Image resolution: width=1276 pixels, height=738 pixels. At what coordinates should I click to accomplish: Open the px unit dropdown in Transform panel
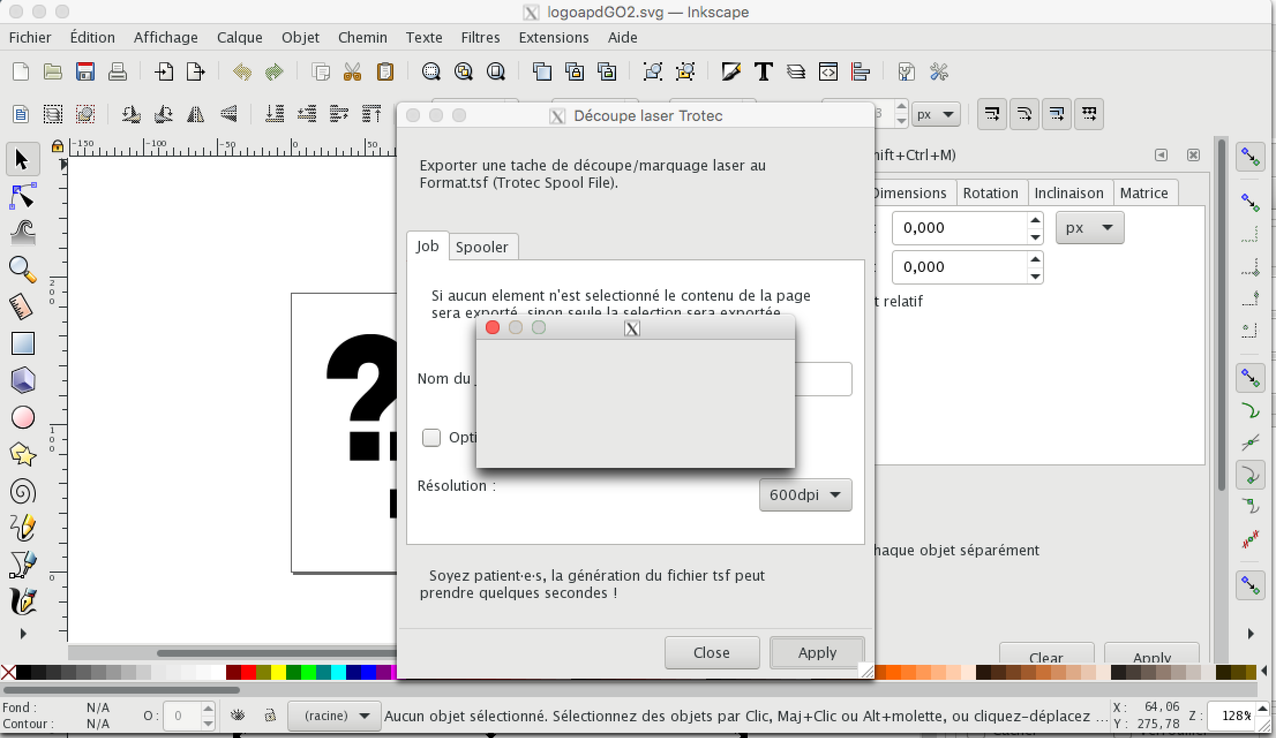pyautogui.click(x=1090, y=228)
